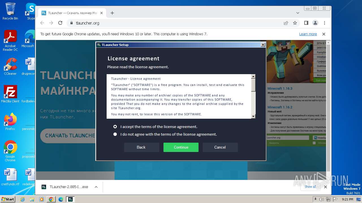Expand options for downloaded TLauncher exe
This screenshot has height=203, width=362.
96,187
